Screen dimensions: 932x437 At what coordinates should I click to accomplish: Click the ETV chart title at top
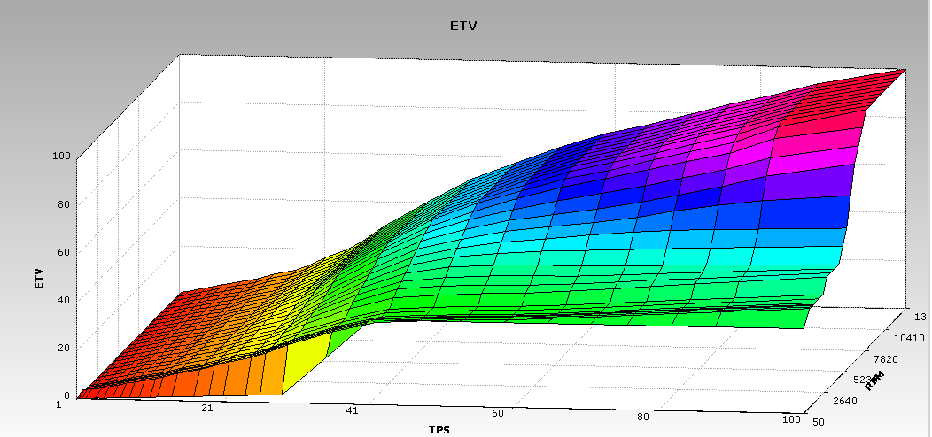tap(464, 27)
